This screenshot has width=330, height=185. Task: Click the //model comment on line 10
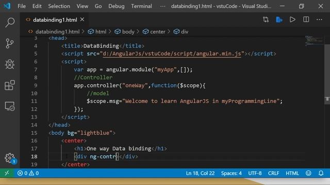[x=98, y=93]
